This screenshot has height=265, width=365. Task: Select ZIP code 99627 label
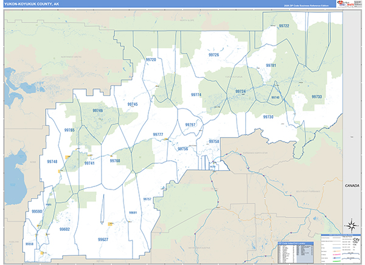tap(103, 239)
